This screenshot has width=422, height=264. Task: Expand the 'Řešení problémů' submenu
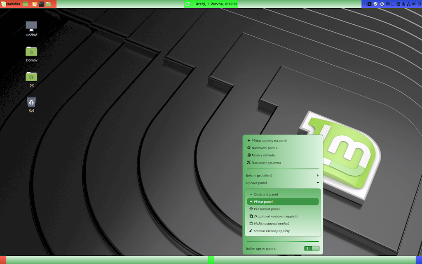tap(283, 175)
